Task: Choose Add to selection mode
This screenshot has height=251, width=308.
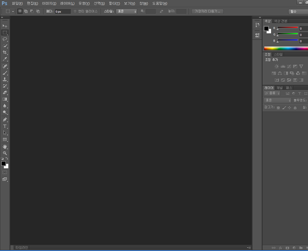Action: 26,11
